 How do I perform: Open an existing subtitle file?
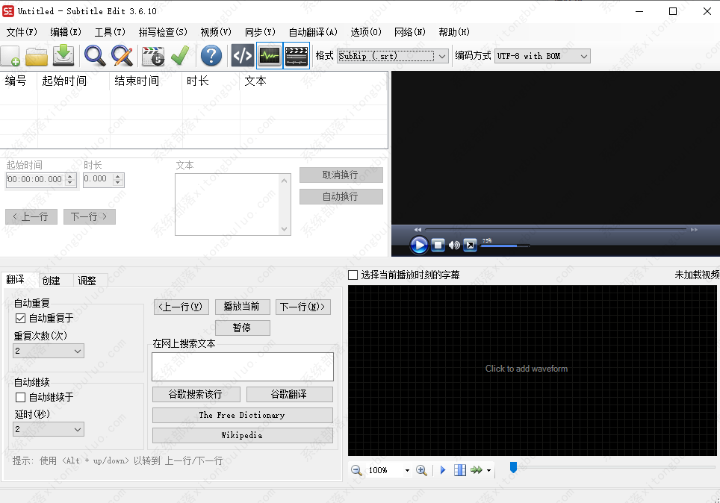coord(36,55)
